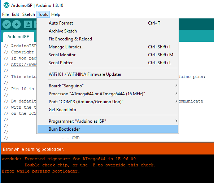Viewport: 214px width, 183px height.
Task: Click the "// with the t" comment line
Action: point(20,108)
